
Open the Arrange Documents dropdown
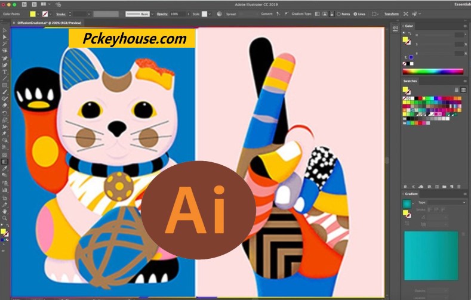click(45, 5)
